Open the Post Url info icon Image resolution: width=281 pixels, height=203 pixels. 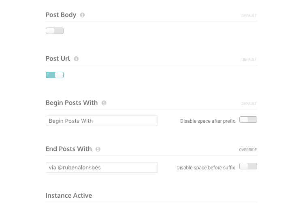coord(76,59)
